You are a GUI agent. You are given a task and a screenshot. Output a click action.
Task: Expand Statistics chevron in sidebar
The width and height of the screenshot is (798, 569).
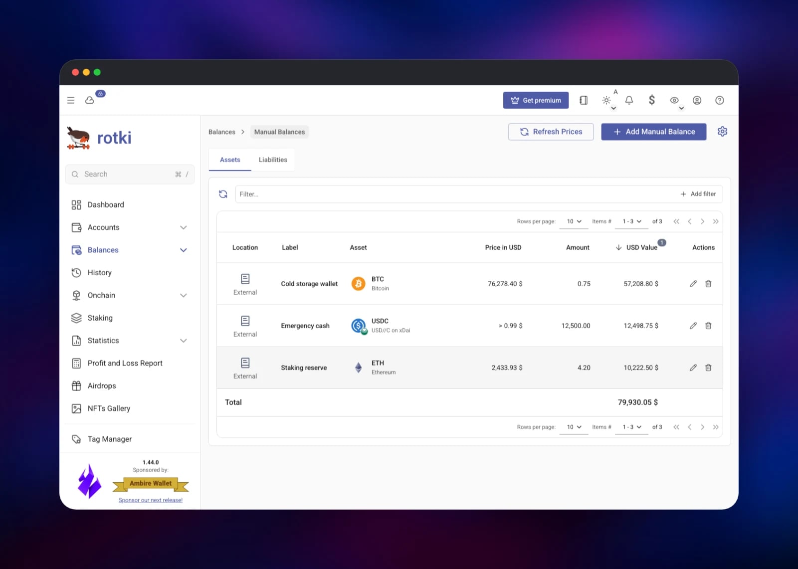184,341
